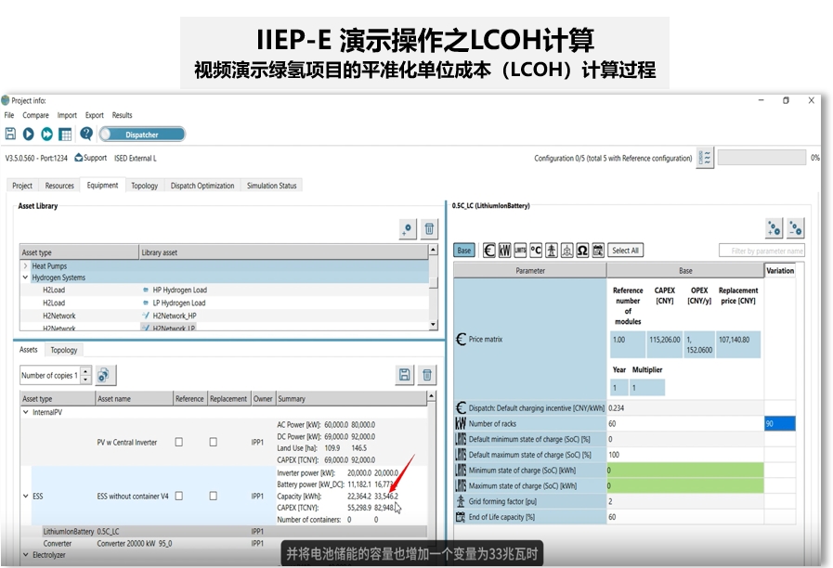
Task: Check Replacement box for ESS without container V4
Action: point(213,496)
